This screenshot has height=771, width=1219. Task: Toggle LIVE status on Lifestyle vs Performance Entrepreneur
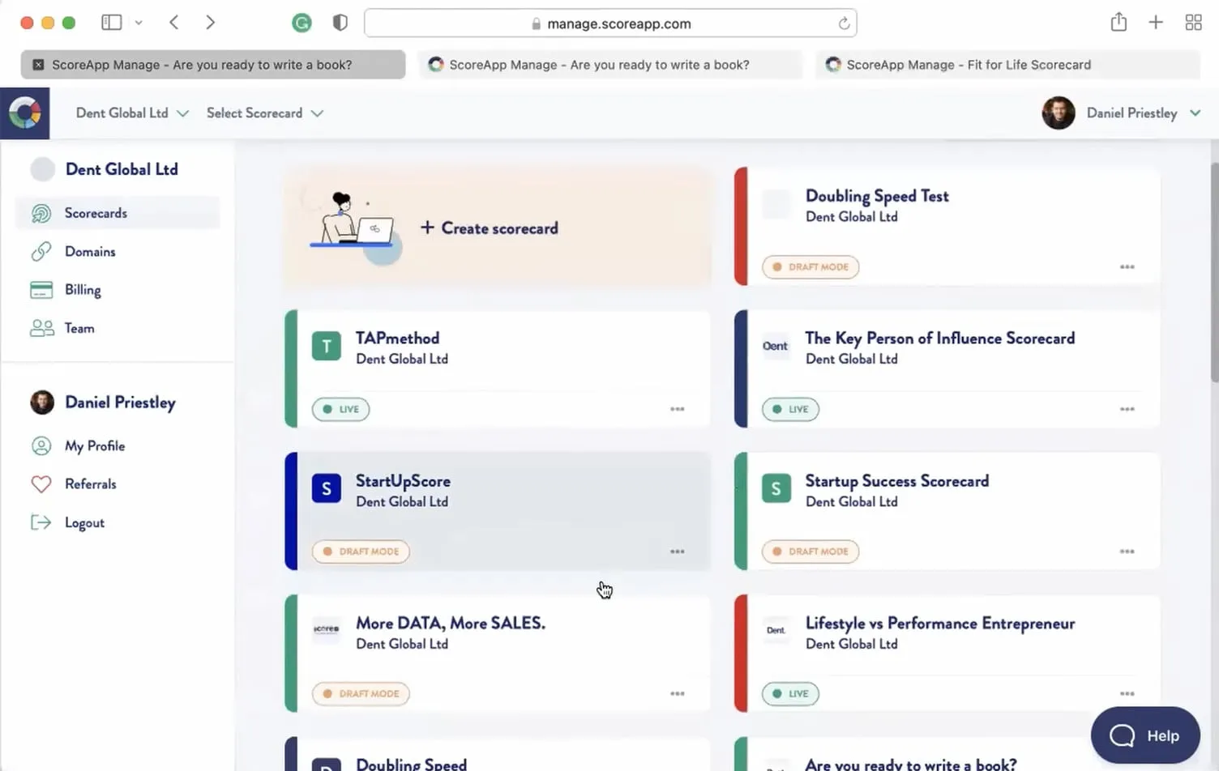(789, 693)
